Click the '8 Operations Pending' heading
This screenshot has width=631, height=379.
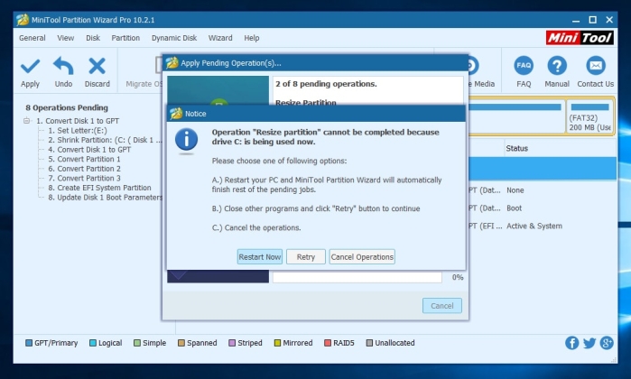(x=67, y=107)
